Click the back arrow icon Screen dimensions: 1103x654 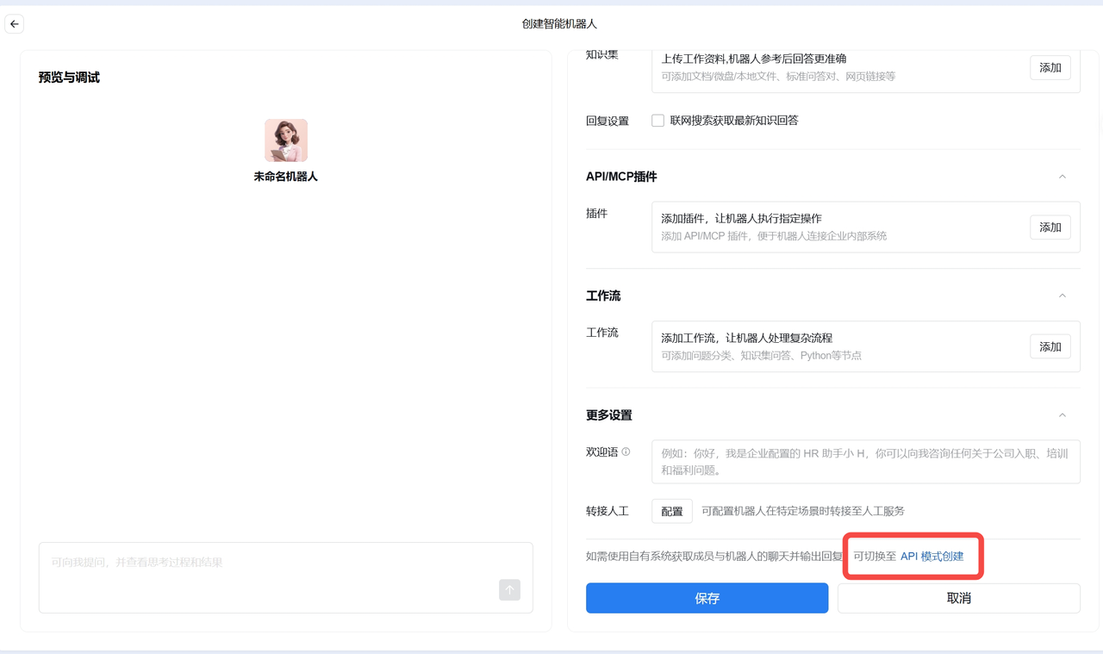coord(14,24)
